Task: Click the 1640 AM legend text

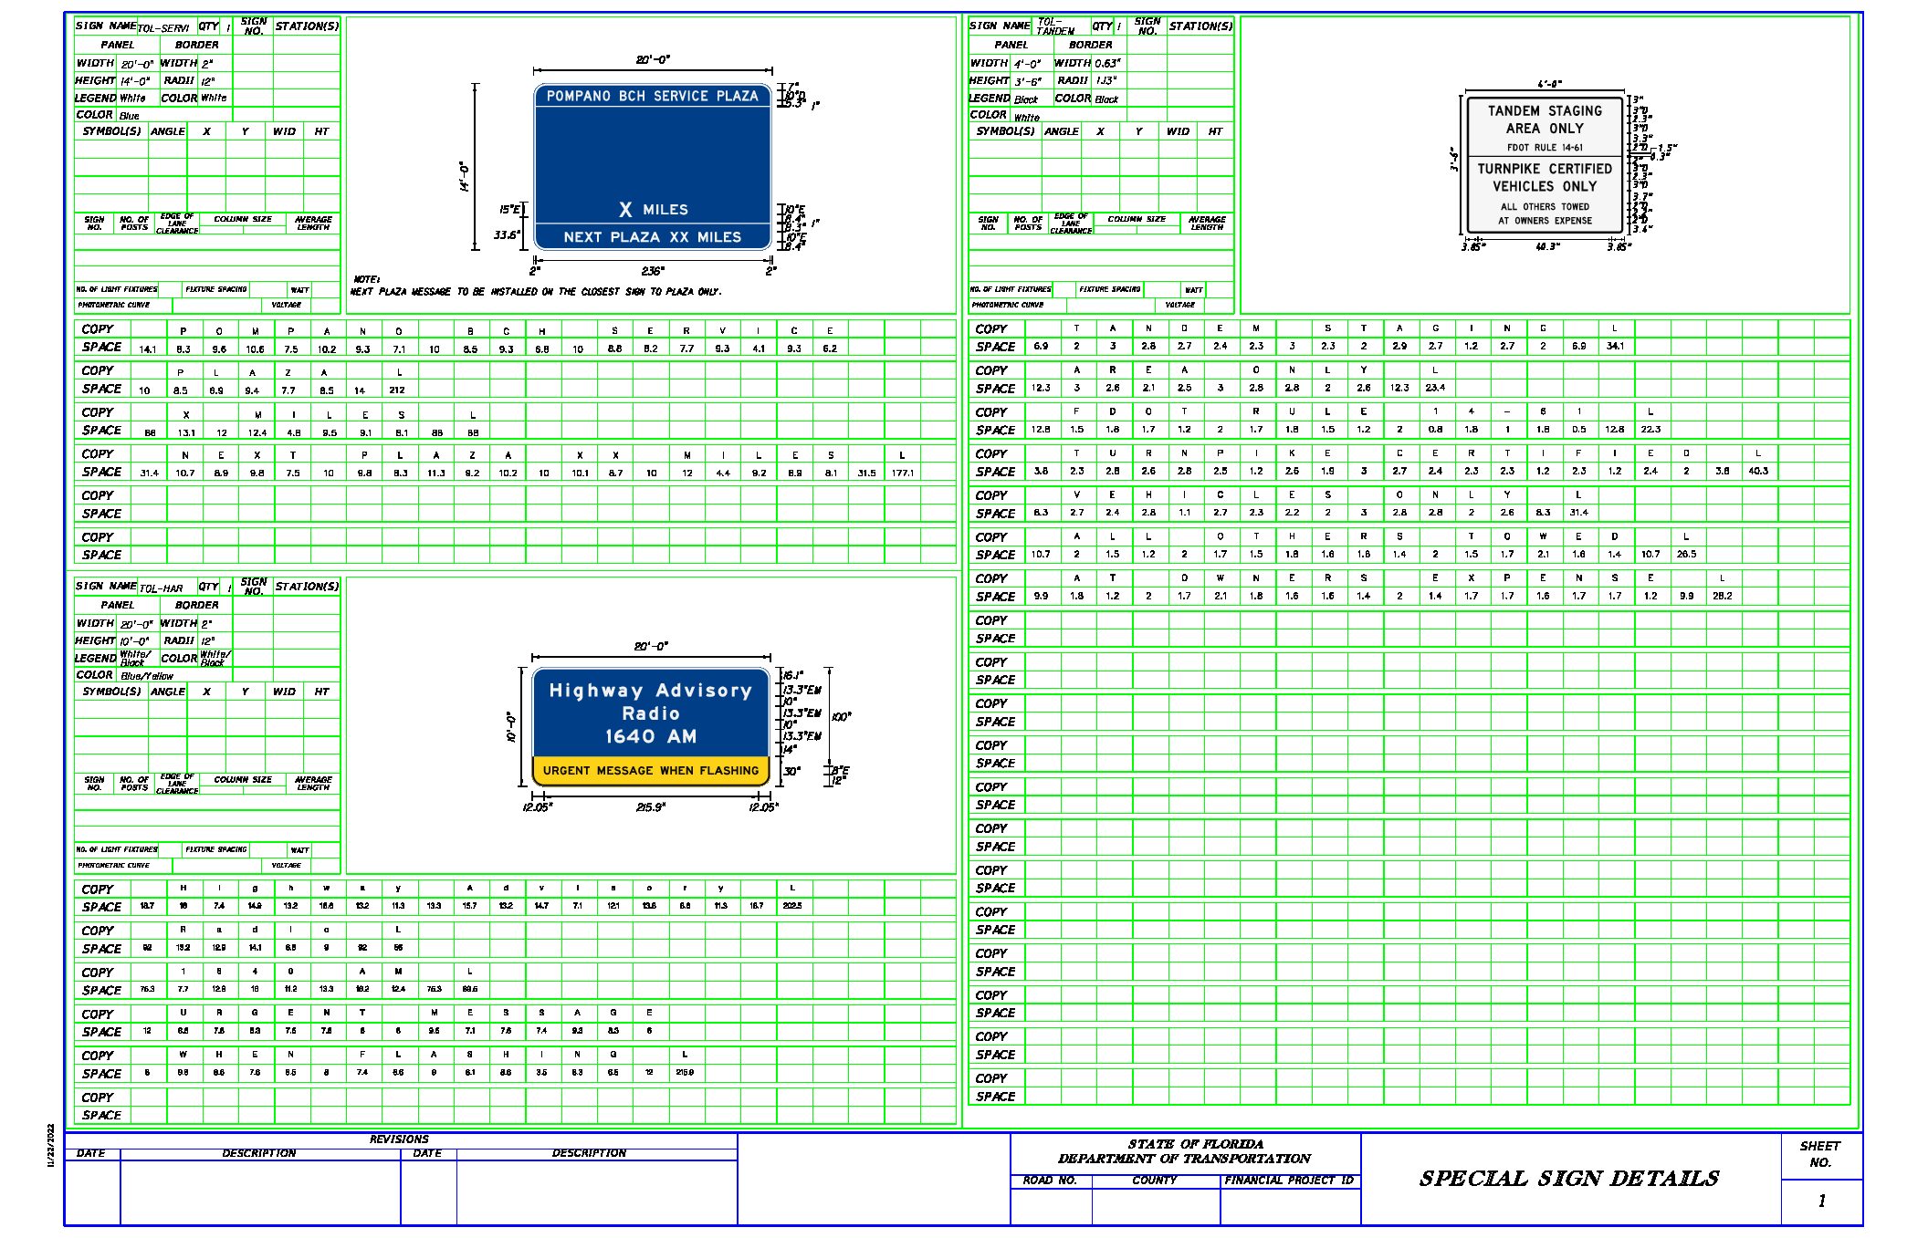Action: click(x=651, y=736)
